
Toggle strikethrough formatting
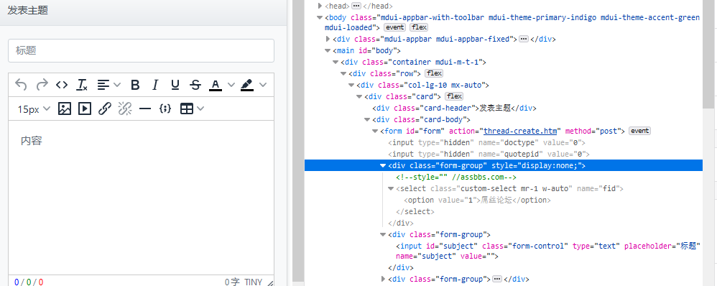click(195, 85)
